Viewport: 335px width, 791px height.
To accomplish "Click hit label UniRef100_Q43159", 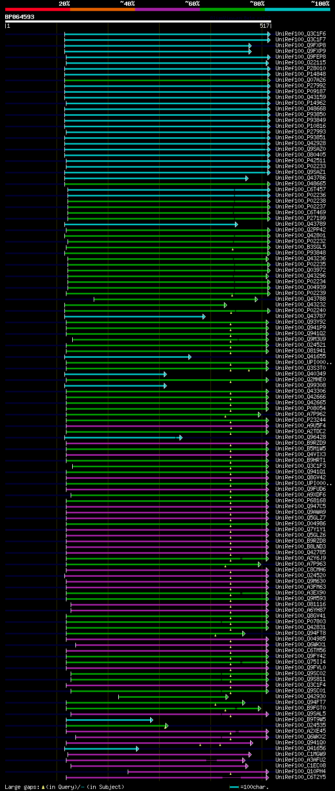I will 300,97.
